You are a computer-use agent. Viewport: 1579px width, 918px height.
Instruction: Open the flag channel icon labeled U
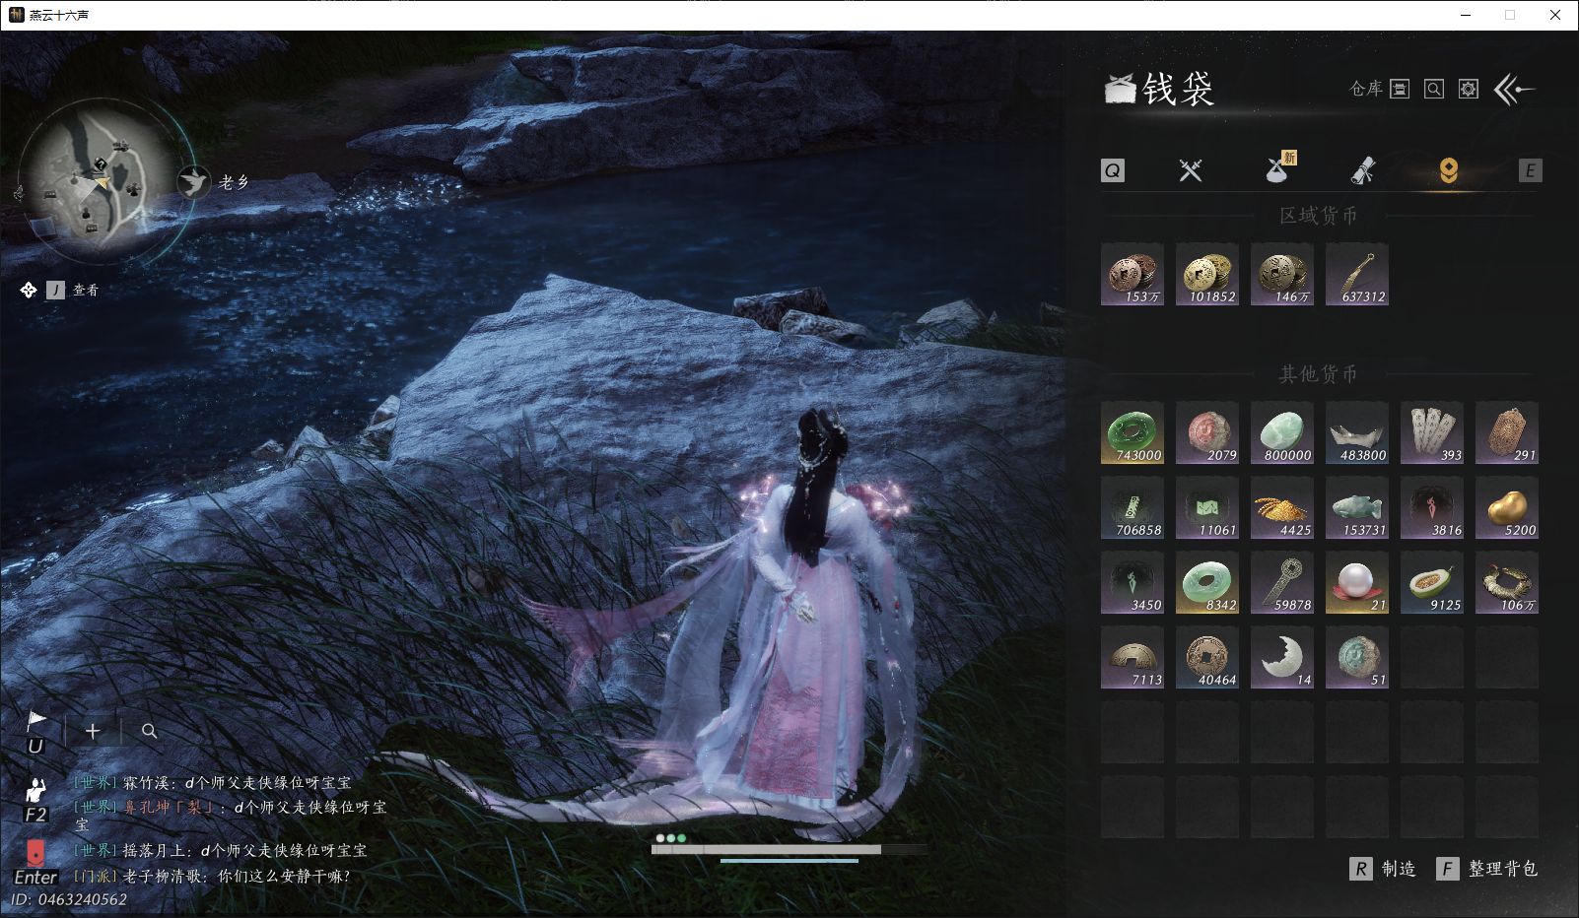(x=35, y=732)
